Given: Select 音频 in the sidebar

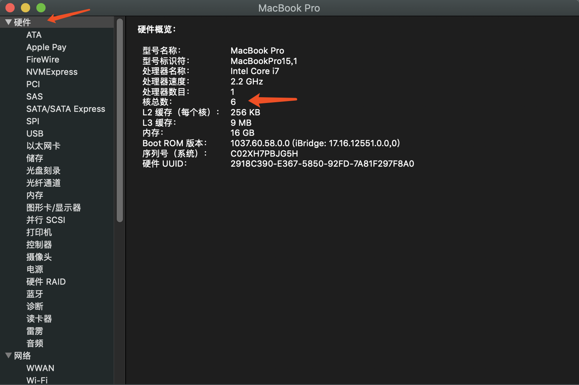Looking at the screenshot, I should click(35, 343).
